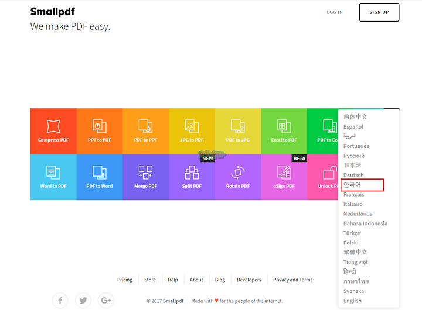This screenshot has width=422, height=310.
Task: Select Tiếng việt from the language list
Action: click(356, 262)
